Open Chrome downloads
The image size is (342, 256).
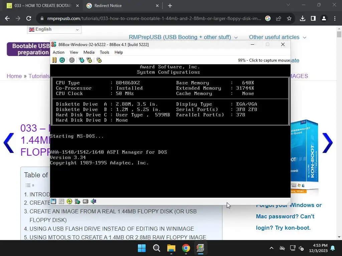(x=303, y=19)
